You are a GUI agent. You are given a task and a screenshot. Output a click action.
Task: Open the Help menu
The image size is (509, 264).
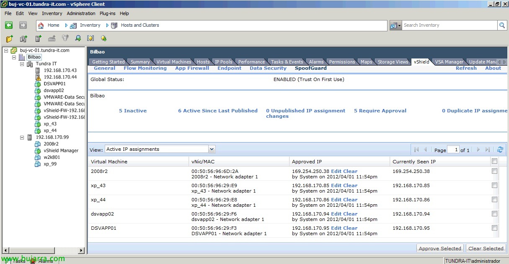point(124,13)
